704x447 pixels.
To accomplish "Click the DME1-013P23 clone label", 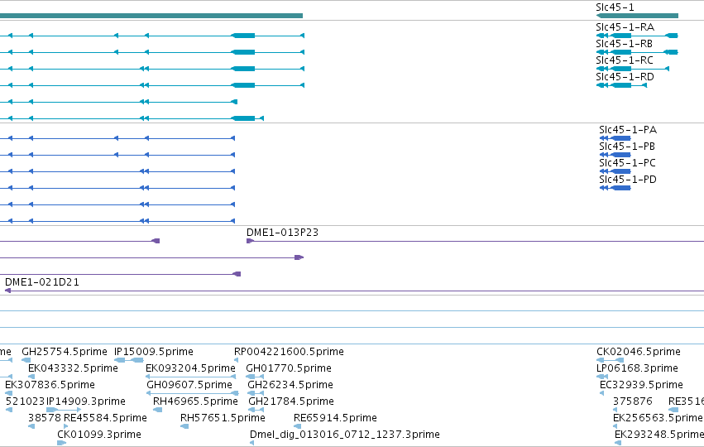I will (x=282, y=233).
